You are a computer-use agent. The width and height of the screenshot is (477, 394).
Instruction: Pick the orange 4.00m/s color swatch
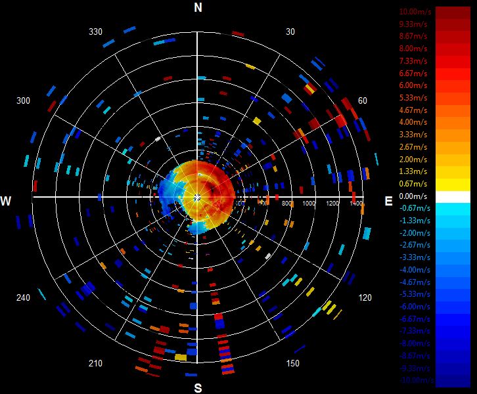[453, 123]
